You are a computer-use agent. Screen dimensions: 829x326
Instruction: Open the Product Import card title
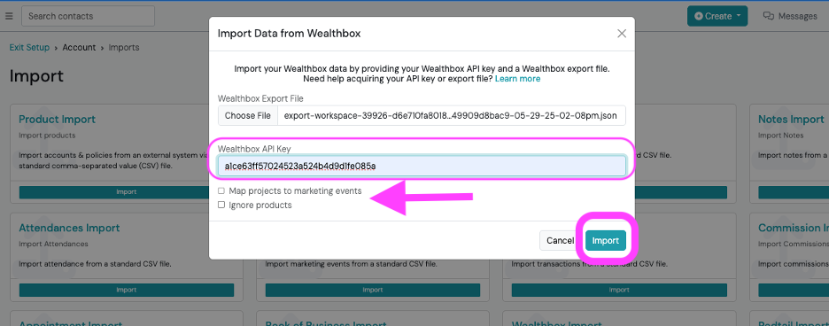pyautogui.click(x=57, y=120)
